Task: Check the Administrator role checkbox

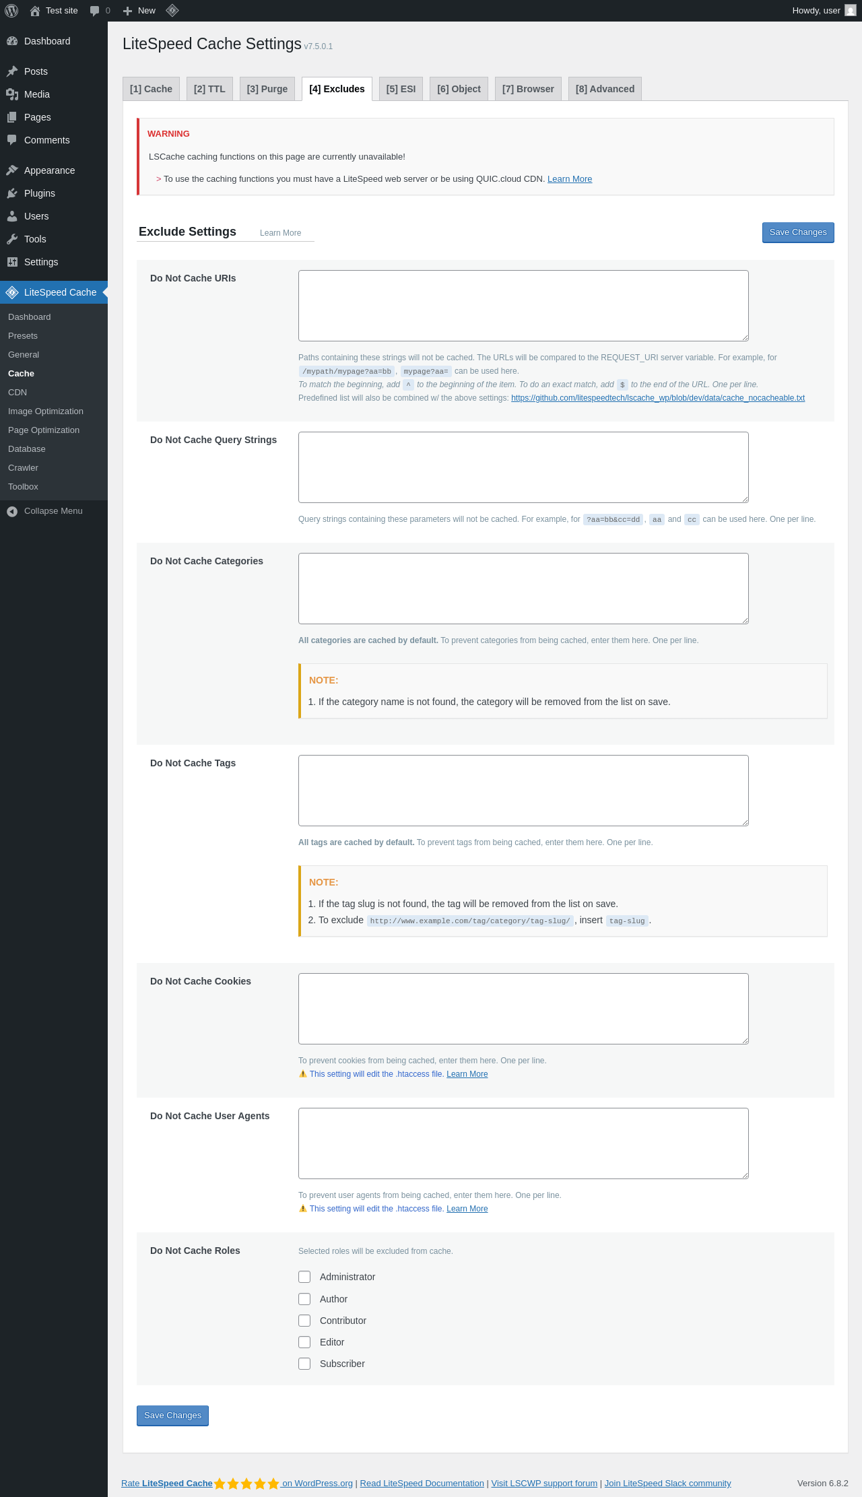Action: click(304, 1277)
